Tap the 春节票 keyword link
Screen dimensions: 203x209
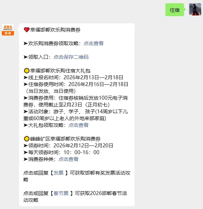[x=61, y=193]
